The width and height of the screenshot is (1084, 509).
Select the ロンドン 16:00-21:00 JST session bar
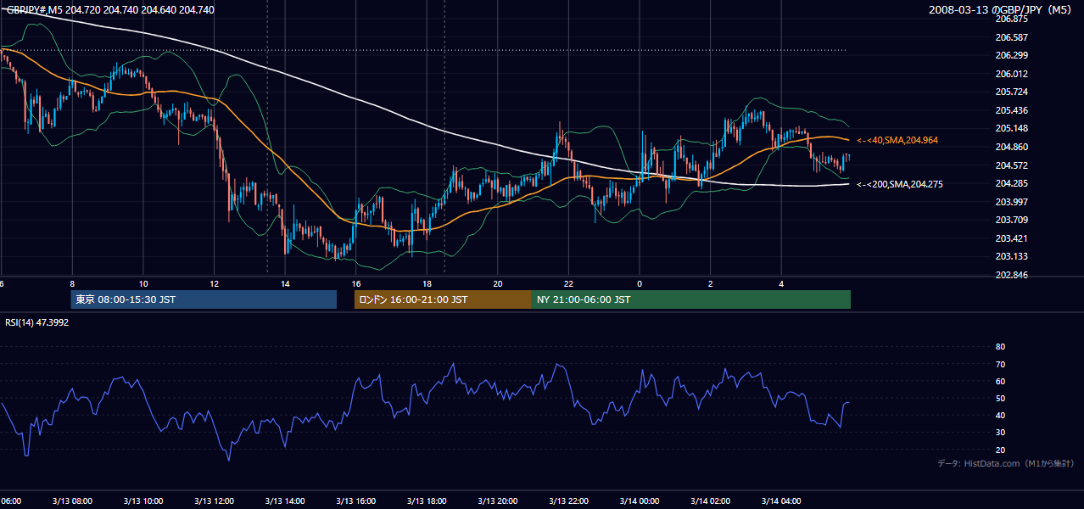pyautogui.click(x=443, y=299)
